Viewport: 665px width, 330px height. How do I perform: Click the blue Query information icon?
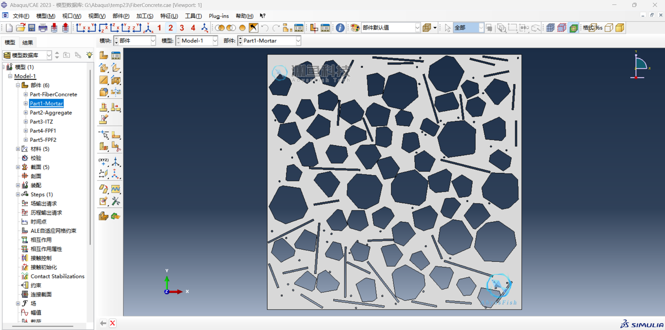point(340,28)
